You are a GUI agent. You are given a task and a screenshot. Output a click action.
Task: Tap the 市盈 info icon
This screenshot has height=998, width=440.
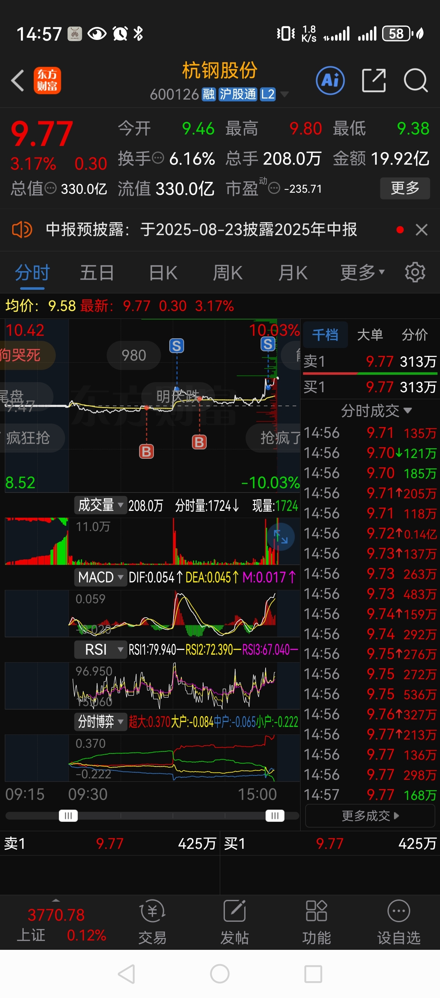[x=274, y=189]
